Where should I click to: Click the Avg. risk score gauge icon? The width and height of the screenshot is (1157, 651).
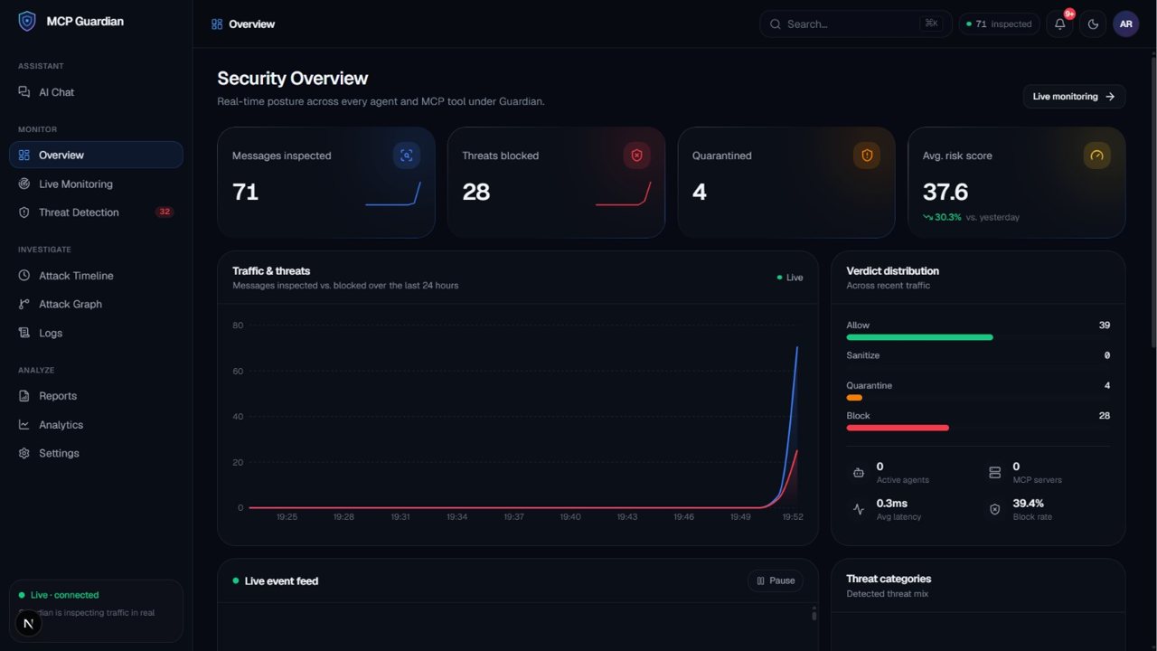coord(1097,156)
